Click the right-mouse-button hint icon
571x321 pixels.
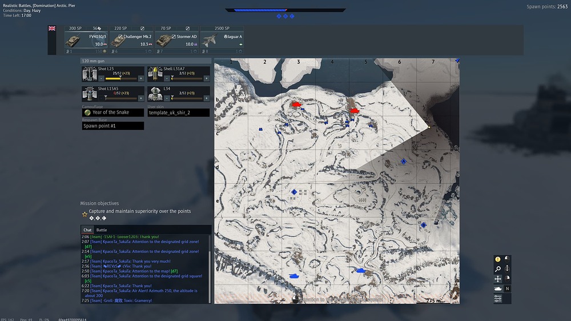(x=507, y=278)
